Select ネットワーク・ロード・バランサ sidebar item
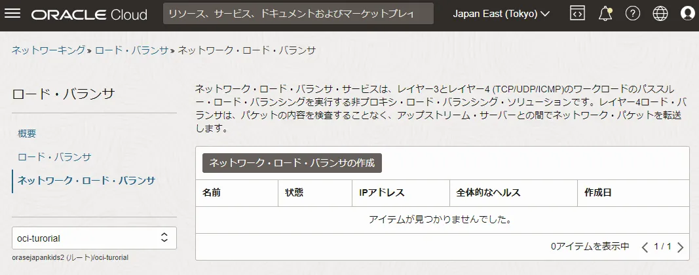This screenshot has width=699, height=275. tap(86, 181)
